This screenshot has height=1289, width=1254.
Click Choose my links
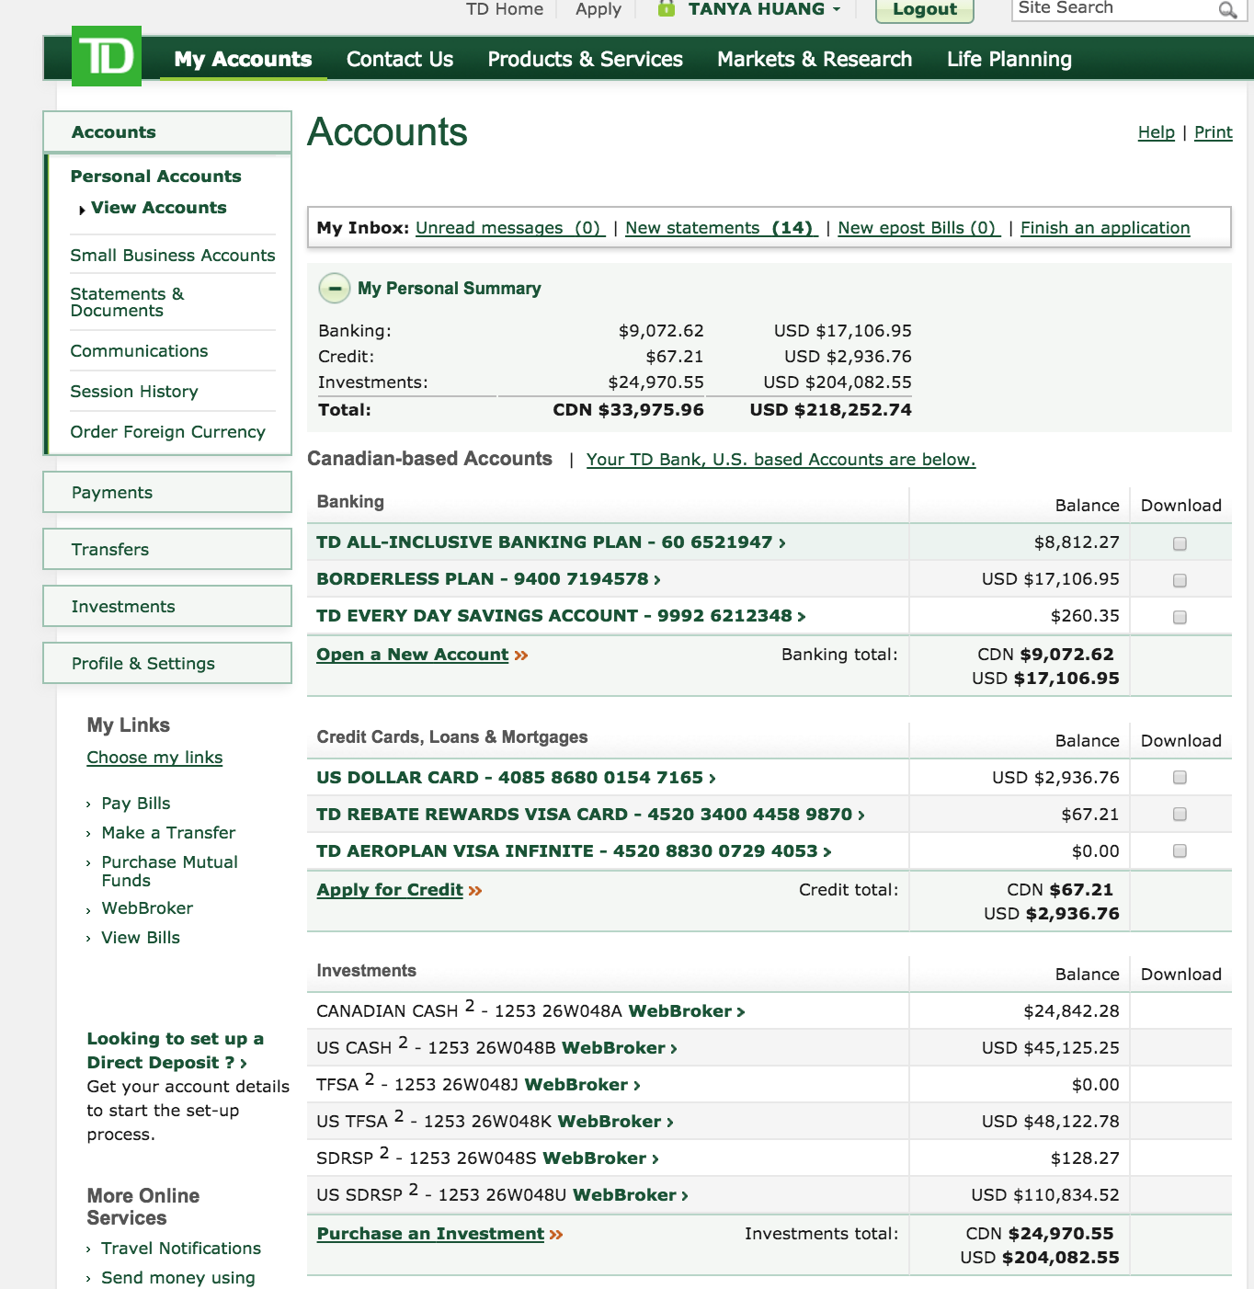point(154,758)
